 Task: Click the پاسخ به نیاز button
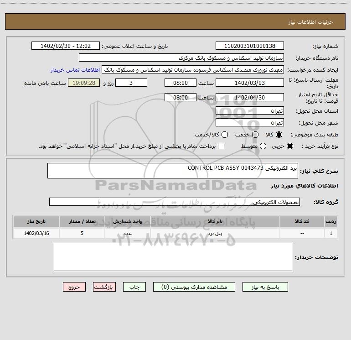(x=265, y=287)
